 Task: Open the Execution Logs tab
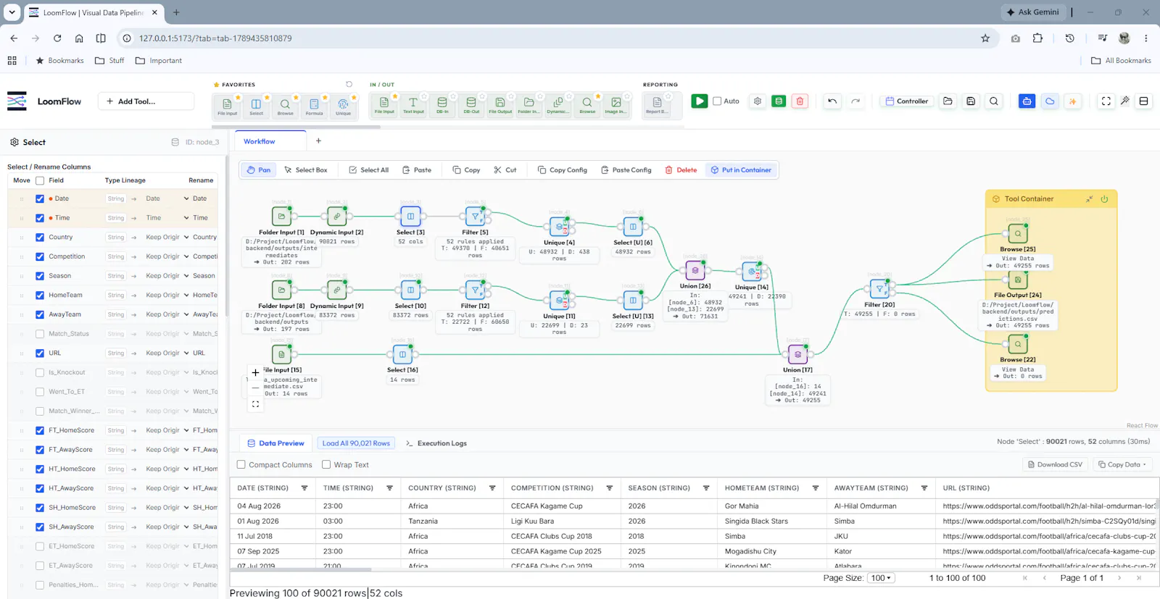point(436,443)
